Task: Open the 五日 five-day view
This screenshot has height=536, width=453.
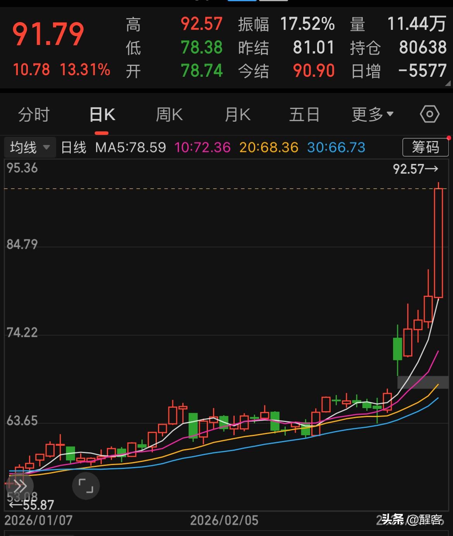Action: (304, 114)
